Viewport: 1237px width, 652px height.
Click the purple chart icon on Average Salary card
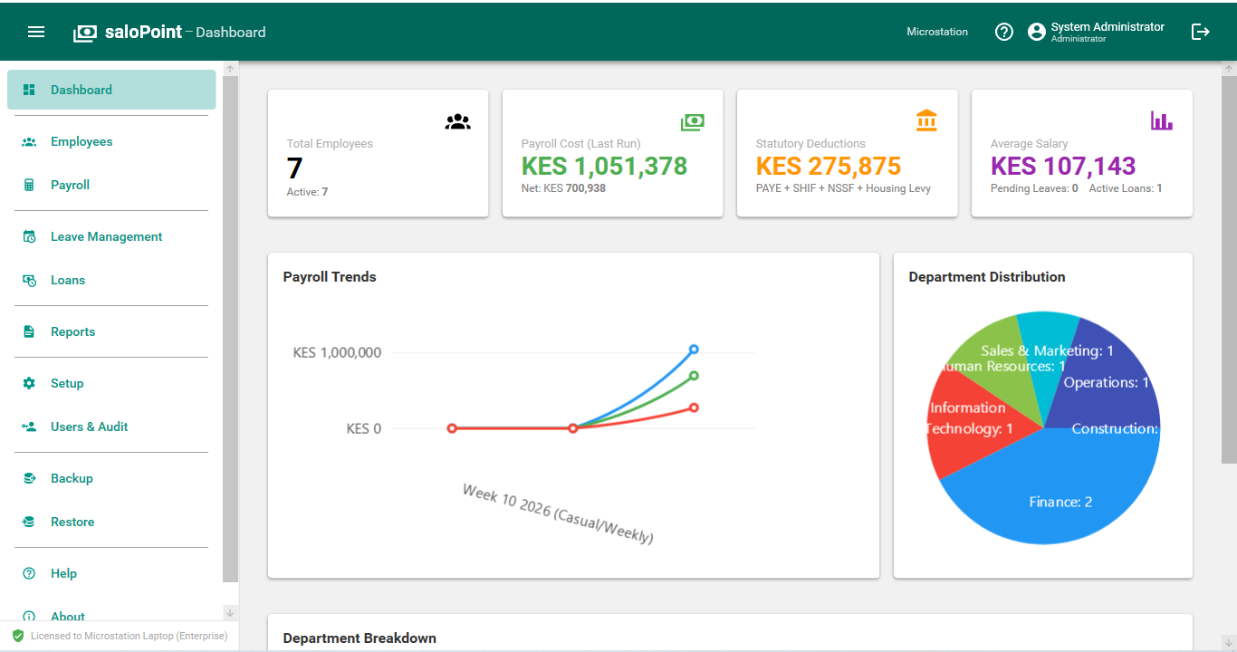coord(1162,121)
